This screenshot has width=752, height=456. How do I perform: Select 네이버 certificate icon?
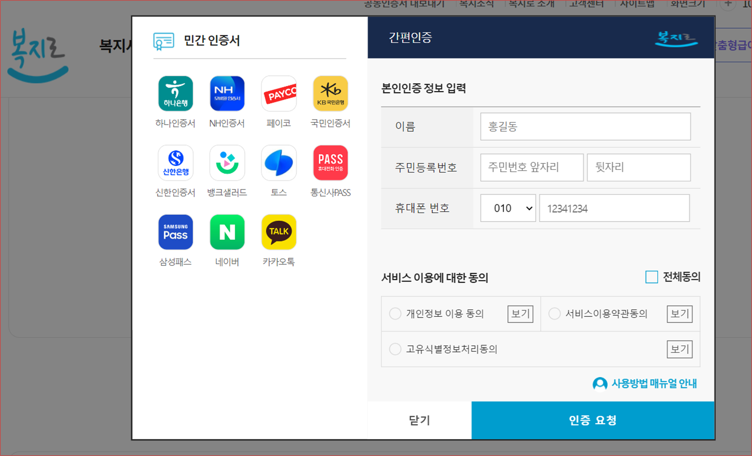click(227, 232)
